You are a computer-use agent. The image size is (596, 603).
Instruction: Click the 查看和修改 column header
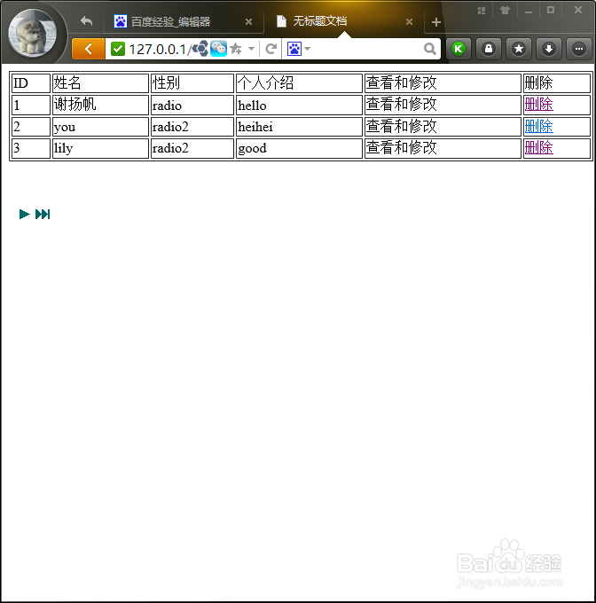point(443,83)
